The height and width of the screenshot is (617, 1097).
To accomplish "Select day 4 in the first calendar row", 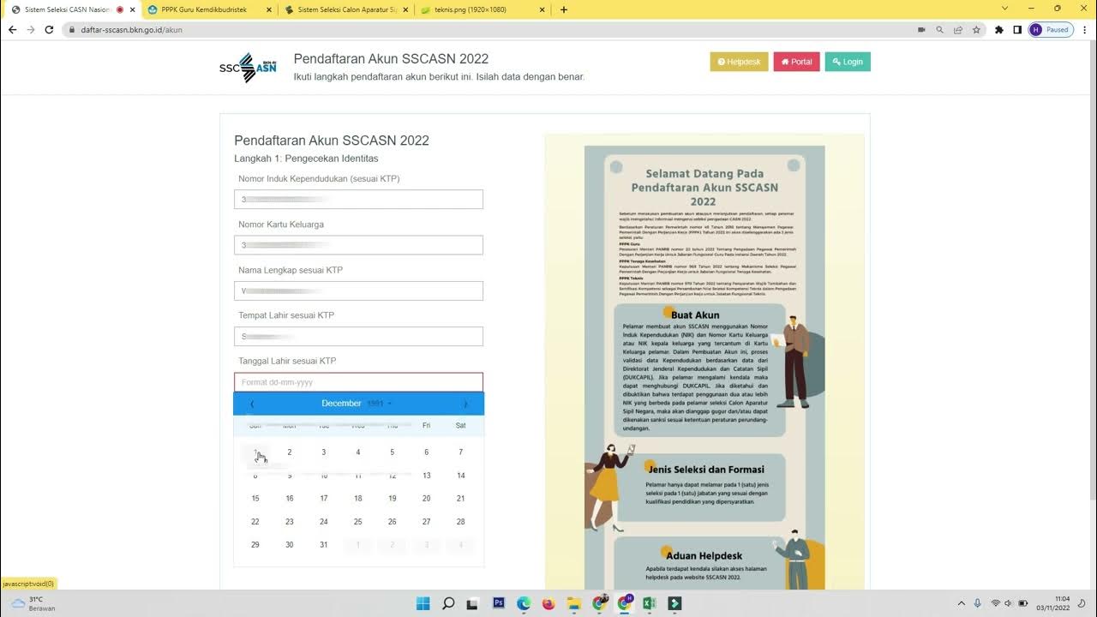I will [357, 452].
